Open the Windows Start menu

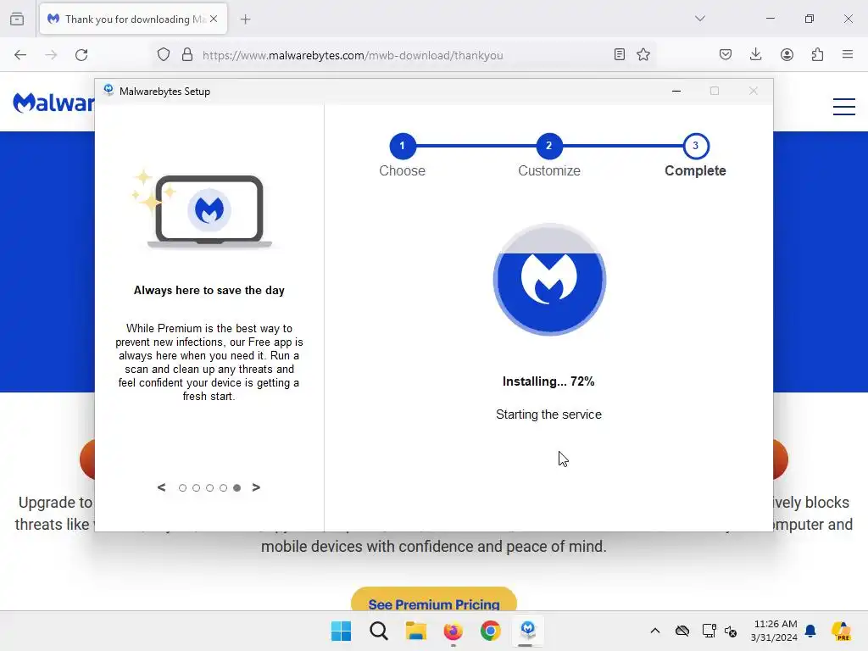click(341, 631)
